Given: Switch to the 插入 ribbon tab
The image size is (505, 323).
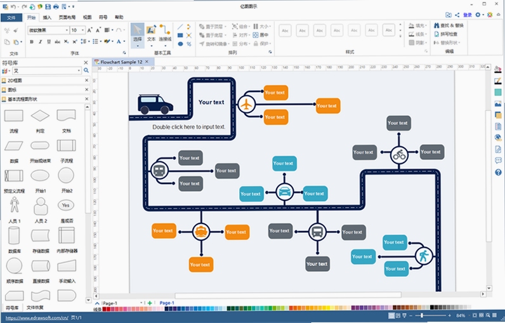Looking at the screenshot, I should 47,17.
